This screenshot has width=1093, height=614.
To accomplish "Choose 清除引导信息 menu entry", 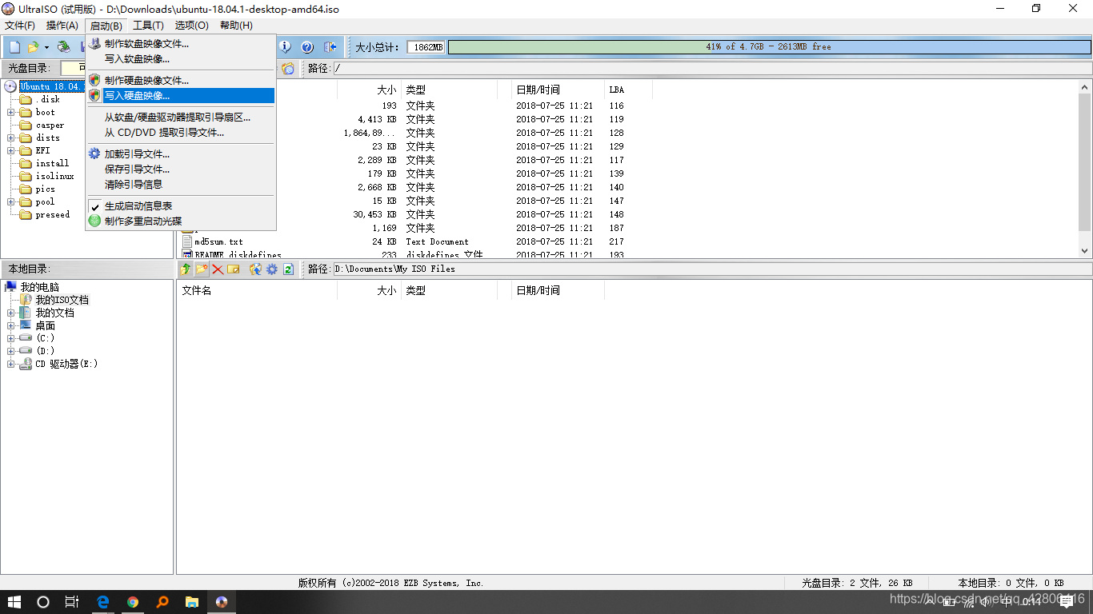I will (181, 185).
